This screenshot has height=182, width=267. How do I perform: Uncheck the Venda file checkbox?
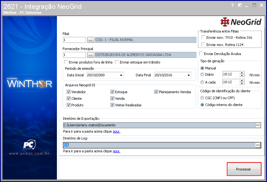(112, 99)
